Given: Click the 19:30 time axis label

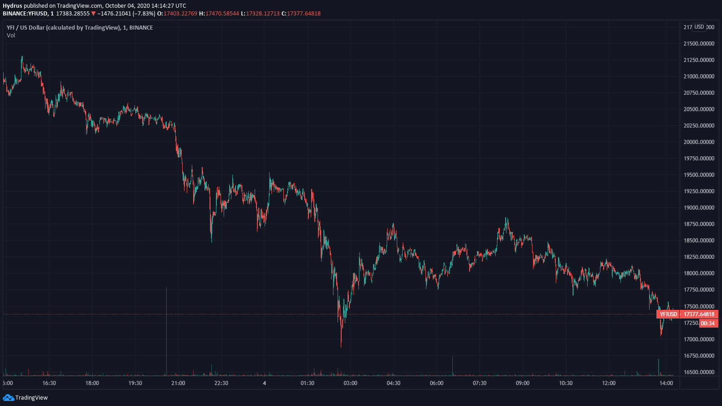Looking at the screenshot, I should coord(135,383).
